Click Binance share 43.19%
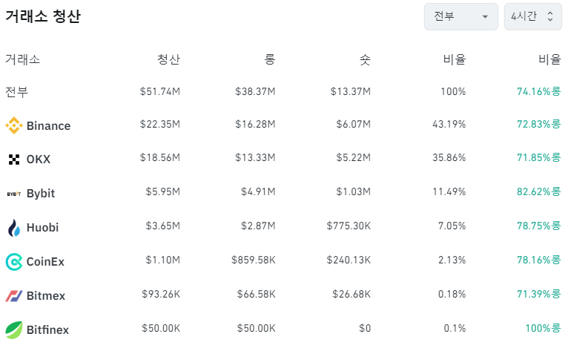 (449, 125)
